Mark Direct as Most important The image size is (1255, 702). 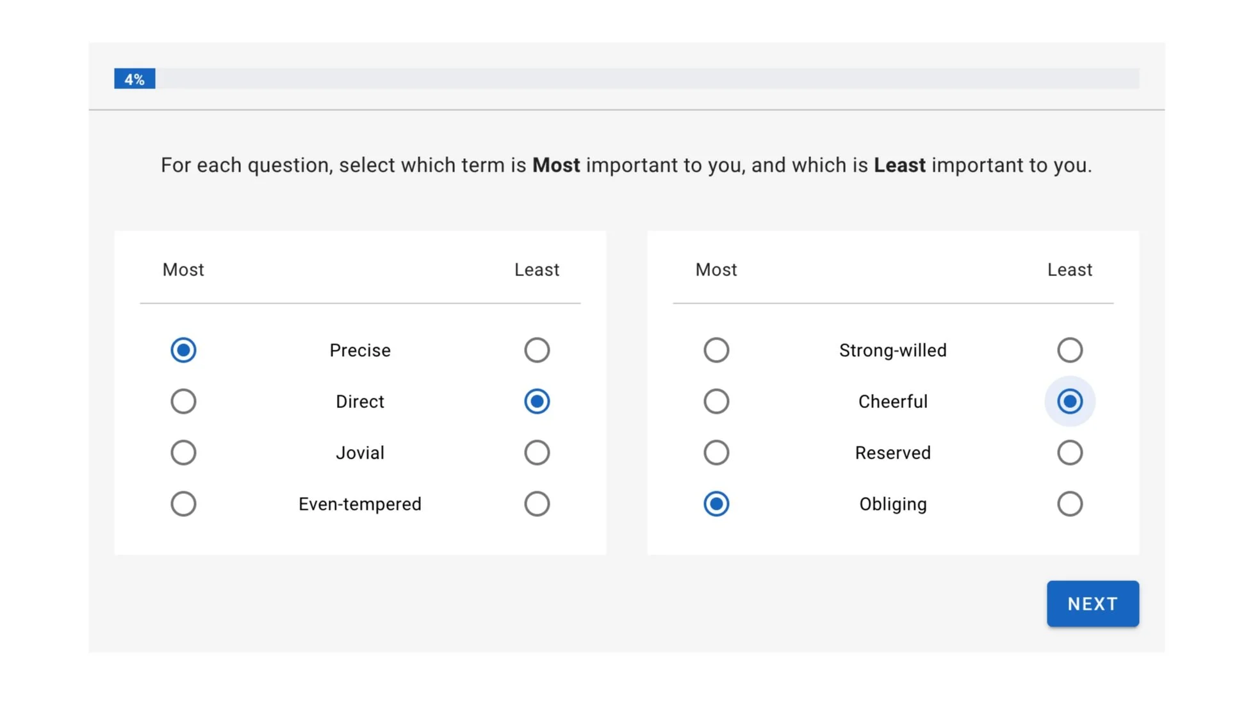183,402
